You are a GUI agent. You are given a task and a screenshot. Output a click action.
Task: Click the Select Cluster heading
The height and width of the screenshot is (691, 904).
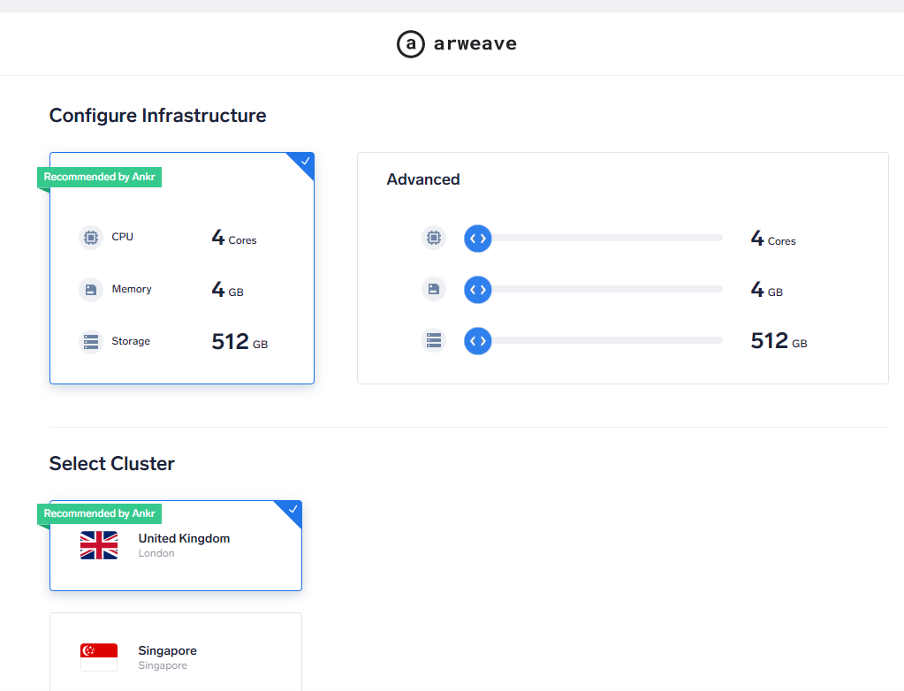(x=112, y=464)
